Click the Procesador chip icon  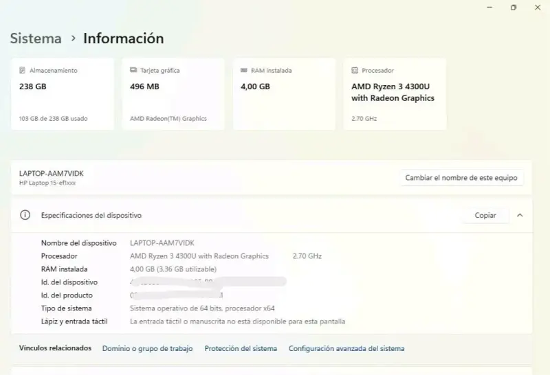pos(355,71)
